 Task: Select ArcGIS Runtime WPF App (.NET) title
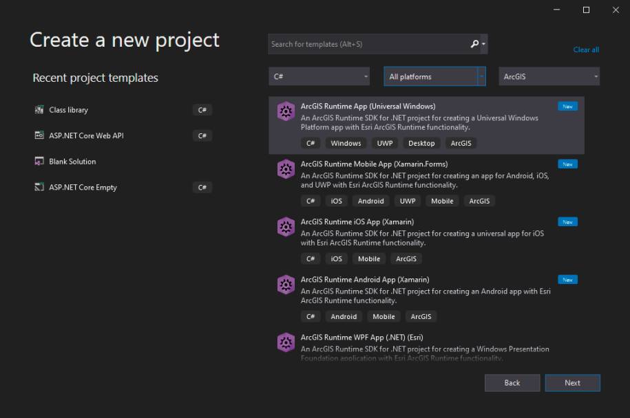click(361, 338)
